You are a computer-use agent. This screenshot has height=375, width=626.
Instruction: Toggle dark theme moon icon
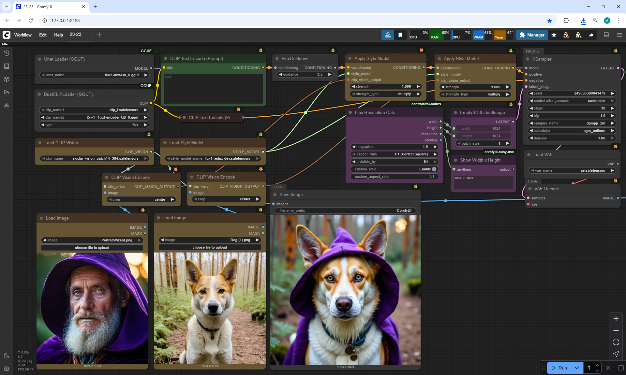[7, 356]
